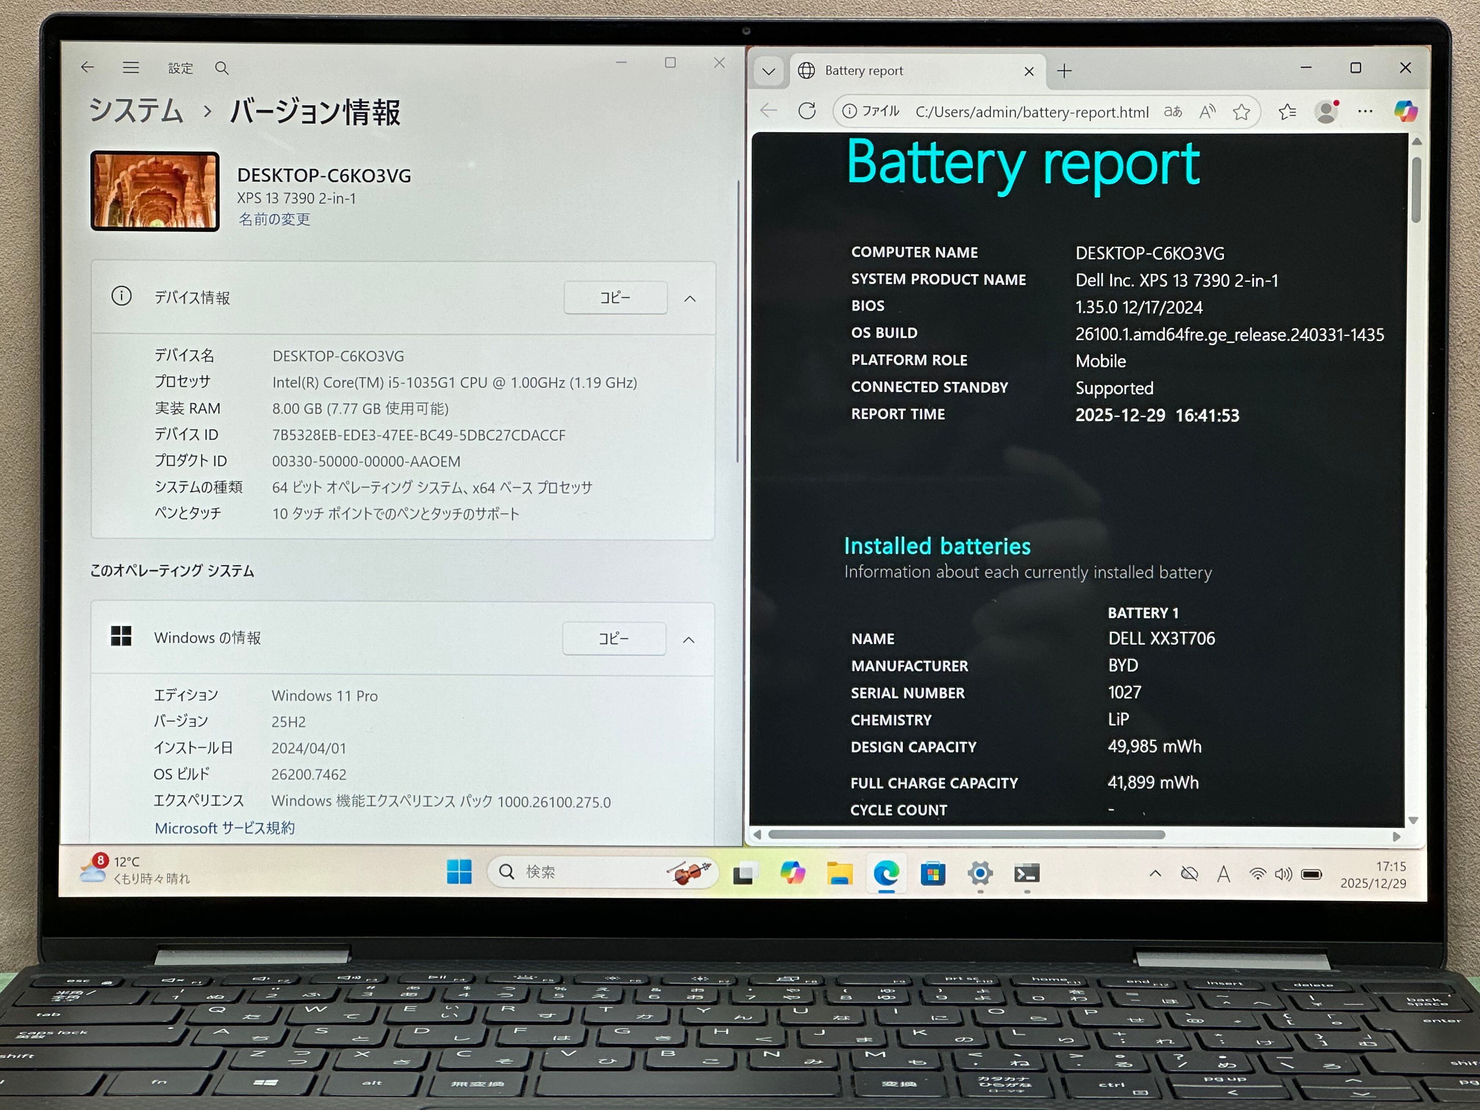Open a new Edge tab
The image size is (1480, 1110).
pyautogui.click(x=1064, y=71)
